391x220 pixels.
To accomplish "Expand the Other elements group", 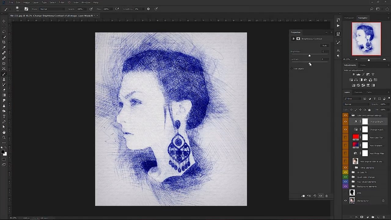I will [353, 168].
